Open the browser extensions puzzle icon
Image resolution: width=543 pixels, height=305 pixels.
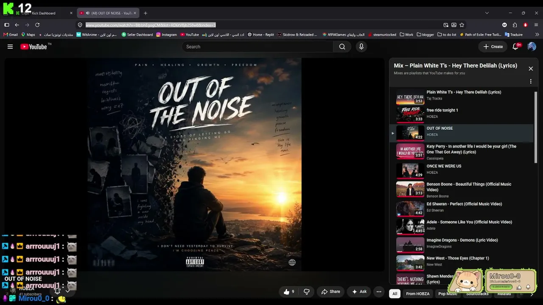click(515, 25)
